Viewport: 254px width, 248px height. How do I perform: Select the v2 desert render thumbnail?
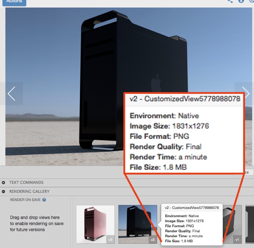coord(138,224)
